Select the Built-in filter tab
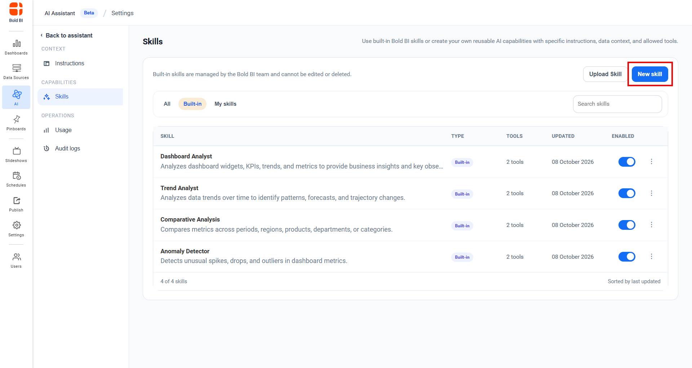692x368 pixels. pos(192,104)
